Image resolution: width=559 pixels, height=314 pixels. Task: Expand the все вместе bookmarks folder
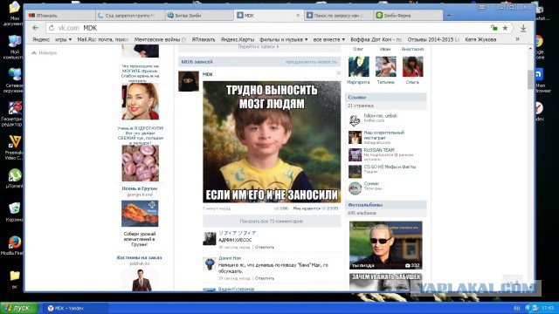[x=328, y=39]
